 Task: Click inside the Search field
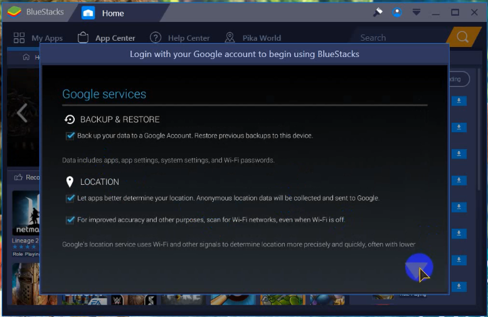[400, 38]
